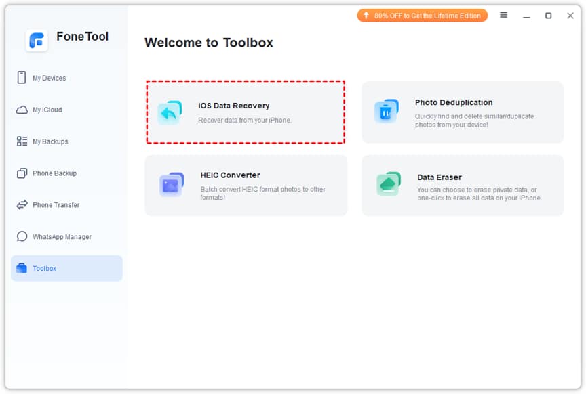586x394 pixels.
Task: Select iOS Data Recovery title text
Action: coord(233,106)
